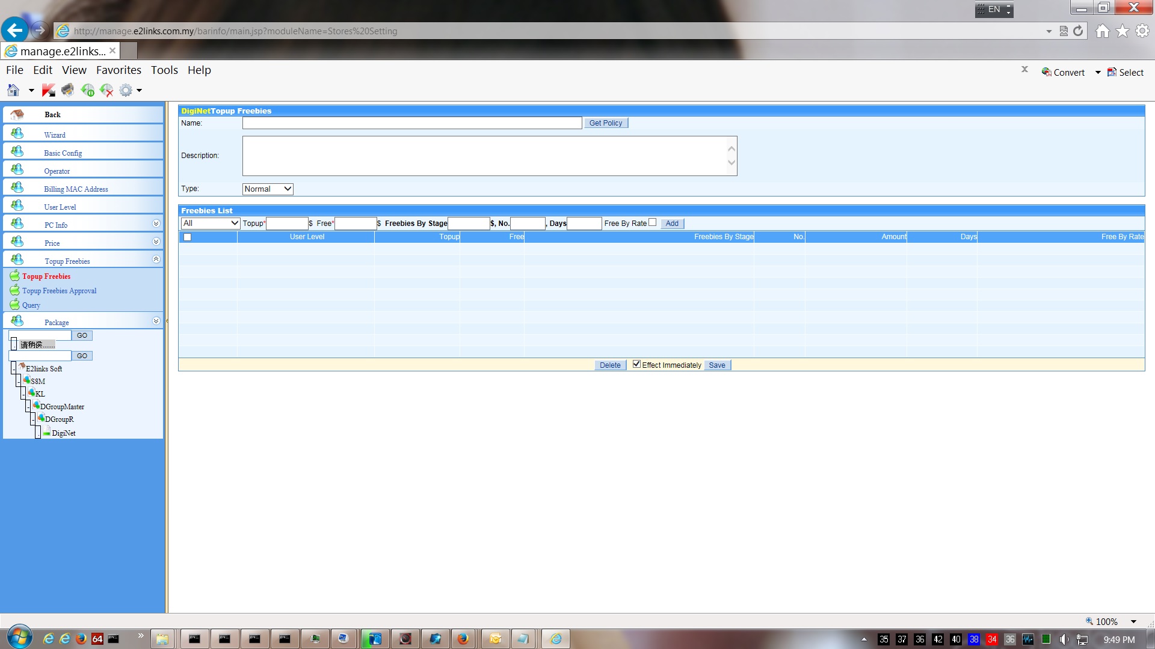Image resolution: width=1155 pixels, height=649 pixels.
Task: Click into the Name input field
Action: point(412,123)
